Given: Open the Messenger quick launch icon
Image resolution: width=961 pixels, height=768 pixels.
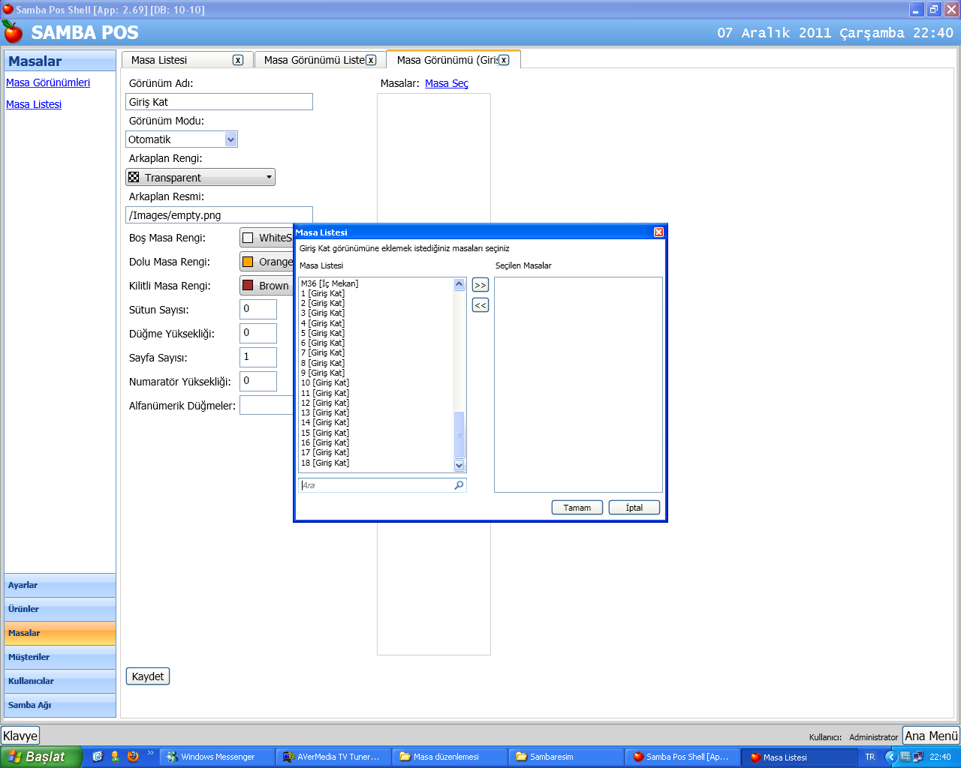Looking at the screenshot, I should (115, 757).
